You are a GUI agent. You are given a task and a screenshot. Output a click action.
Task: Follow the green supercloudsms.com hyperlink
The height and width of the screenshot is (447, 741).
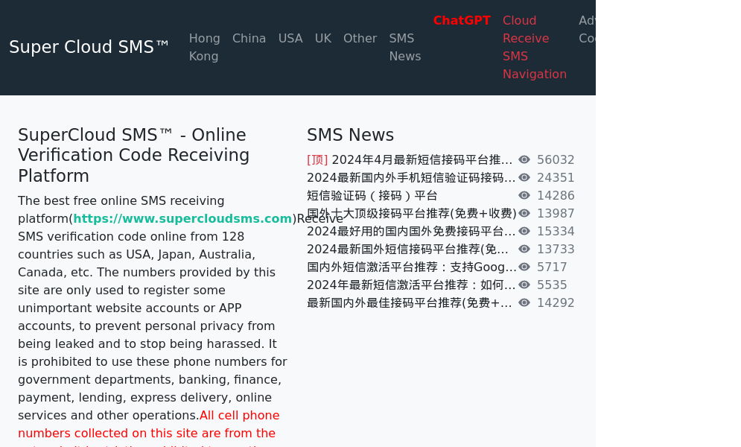point(182,218)
